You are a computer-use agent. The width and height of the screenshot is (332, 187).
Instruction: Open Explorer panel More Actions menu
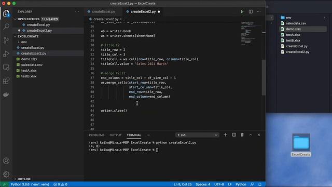[x=77, y=11]
